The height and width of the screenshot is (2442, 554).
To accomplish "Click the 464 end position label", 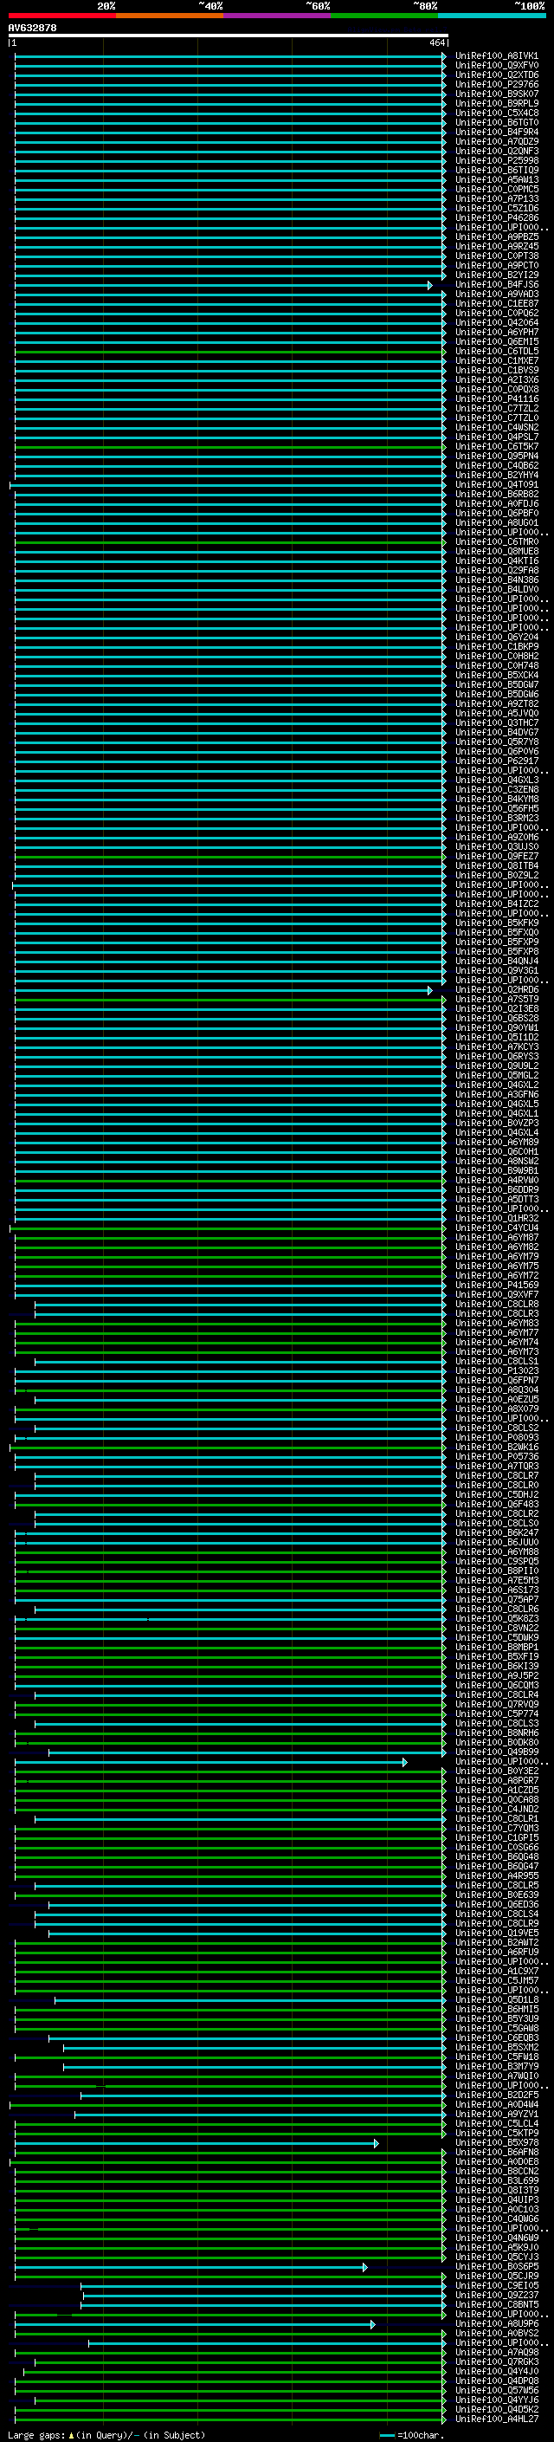I will click(x=436, y=42).
